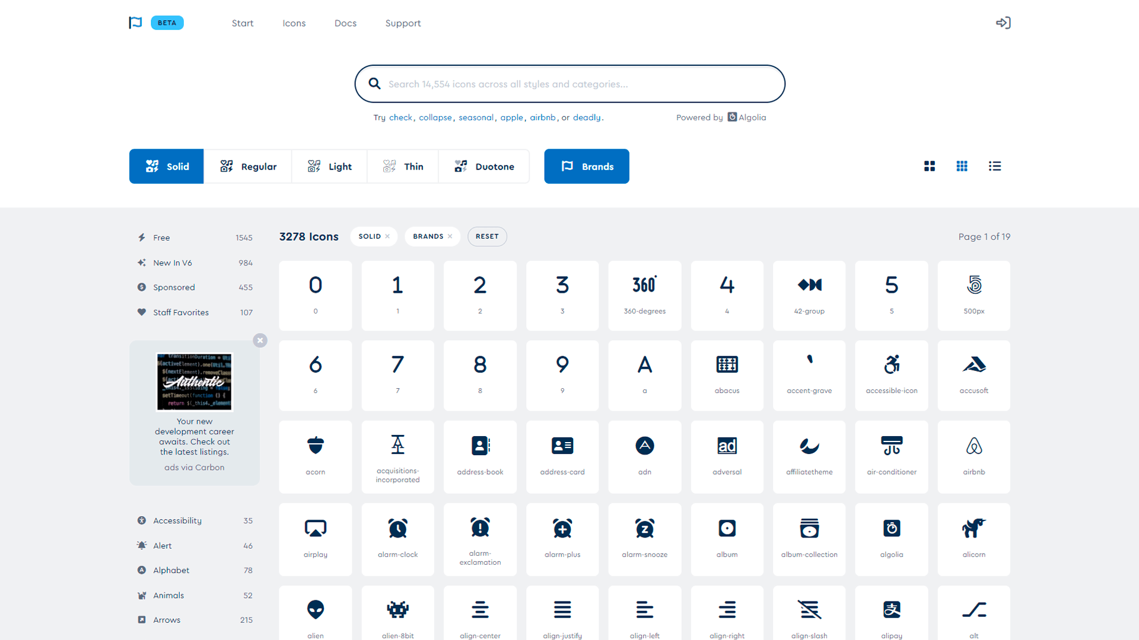The image size is (1139, 640).
Task: Select the 42-group brand icon
Action: [x=809, y=296]
